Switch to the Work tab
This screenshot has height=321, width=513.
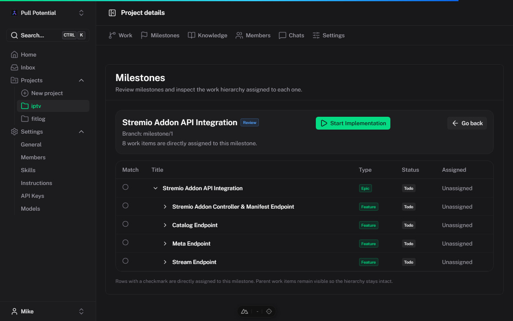(120, 35)
